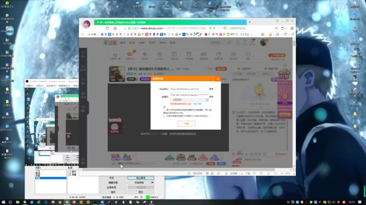Click the douyu.com address bar
The height and width of the screenshot is (205, 366).
[168, 28]
